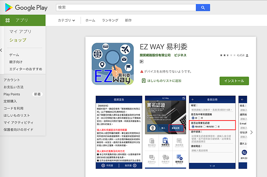Open マイ アクティビティ menu item

tap(18, 123)
